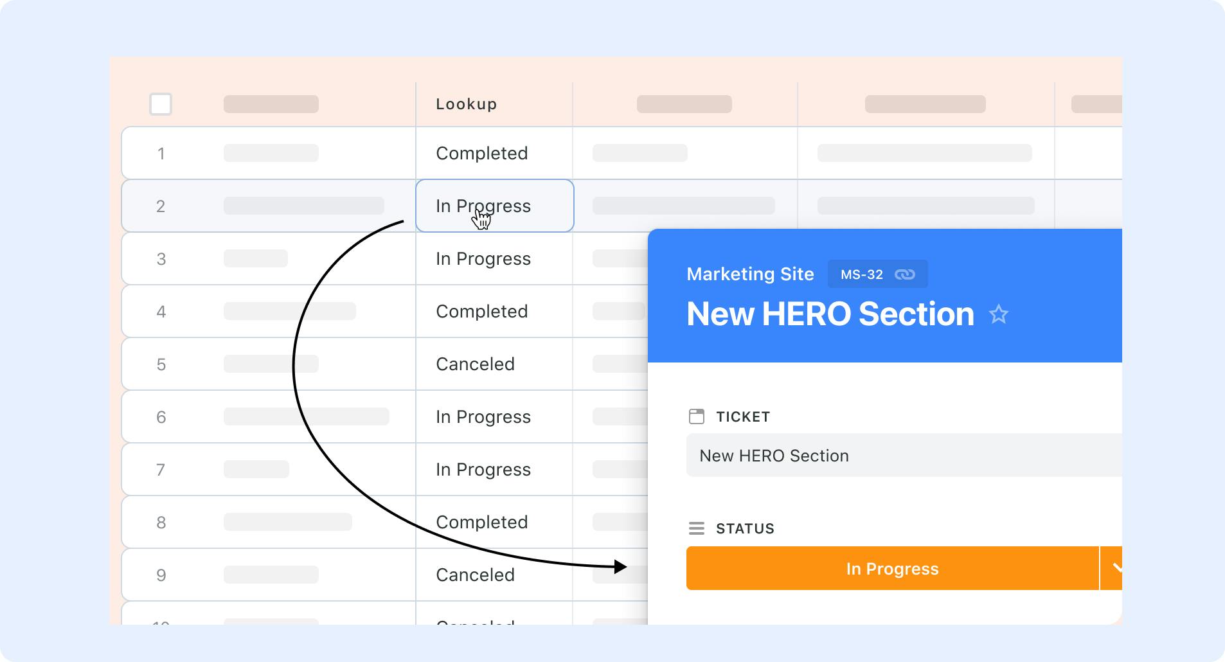Click the list icon beside STATUS label

pos(697,528)
